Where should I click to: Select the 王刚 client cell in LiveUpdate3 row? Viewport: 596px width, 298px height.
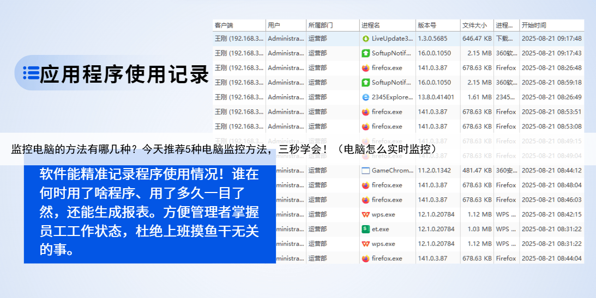click(x=239, y=39)
